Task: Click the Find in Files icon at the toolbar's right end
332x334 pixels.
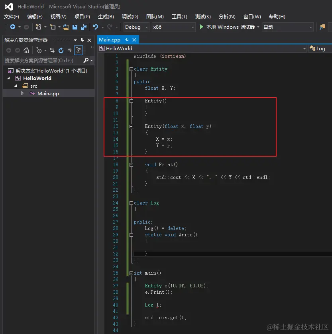Action: point(322,27)
